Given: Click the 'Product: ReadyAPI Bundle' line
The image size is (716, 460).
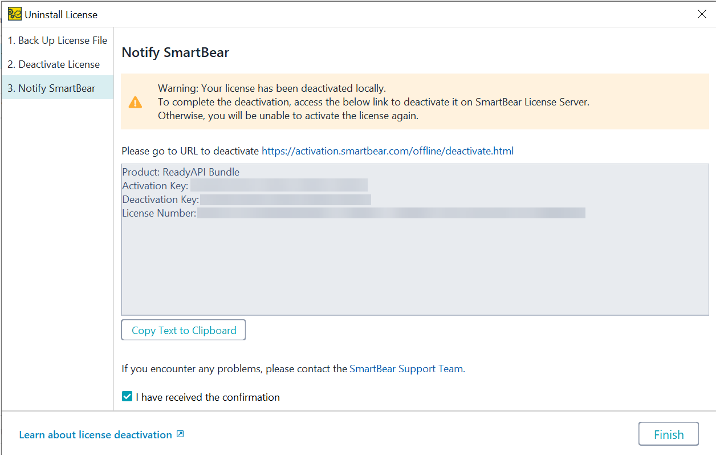Looking at the screenshot, I should 181,171.
